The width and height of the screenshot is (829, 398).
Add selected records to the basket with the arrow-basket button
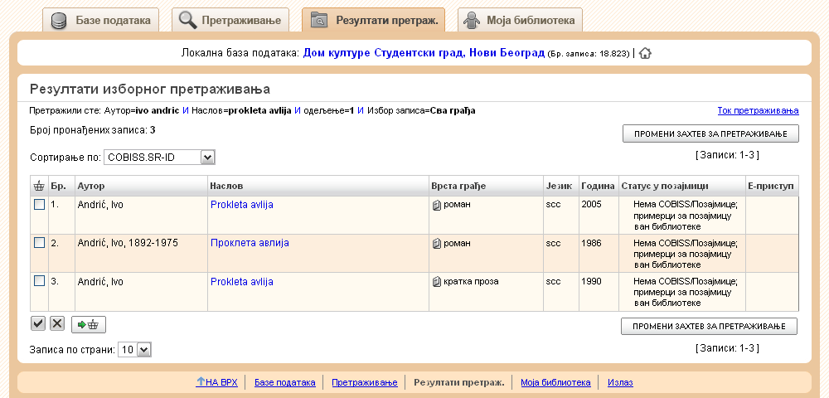pyautogui.click(x=89, y=324)
